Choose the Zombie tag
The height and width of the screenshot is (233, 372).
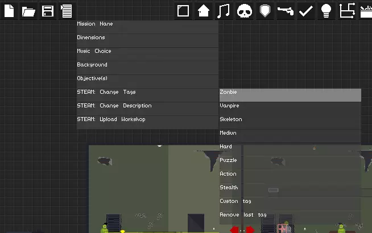click(x=290, y=95)
